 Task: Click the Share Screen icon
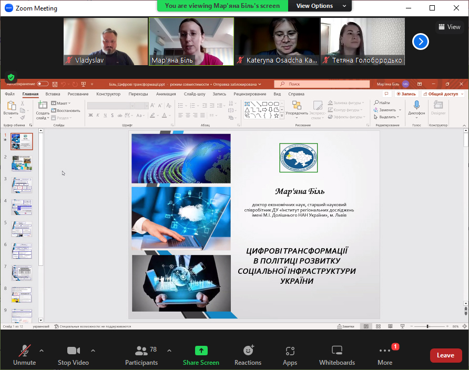pyautogui.click(x=201, y=351)
